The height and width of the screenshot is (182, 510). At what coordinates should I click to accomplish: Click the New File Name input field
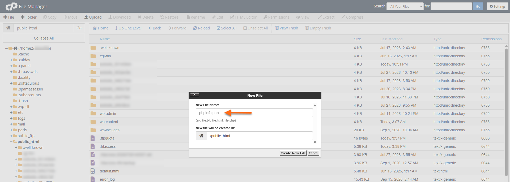point(254,113)
